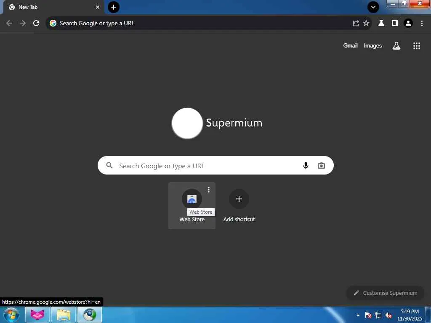431x323 pixels.
Task: Click the forward navigation arrow
Action: point(23,24)
